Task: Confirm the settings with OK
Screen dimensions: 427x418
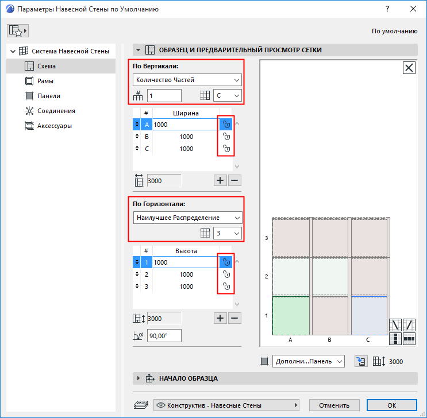Action: [x=392, y=405]
